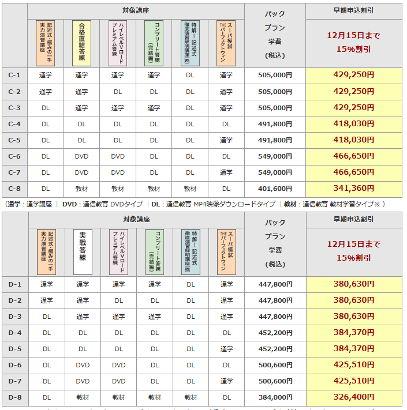Click the 429,250円 discount price in row C-2
The width and height of the screenshot is (407, 410).
pyautogui.click(x=354, y=92)
